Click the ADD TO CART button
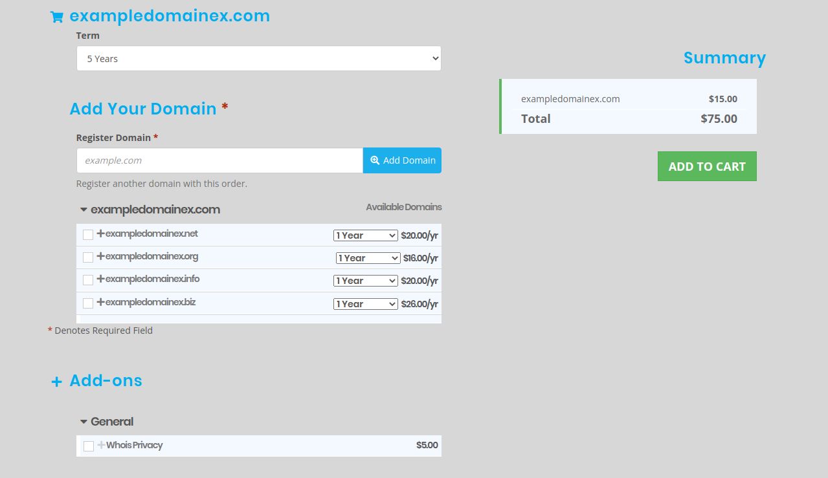 [x=707, y=166]
